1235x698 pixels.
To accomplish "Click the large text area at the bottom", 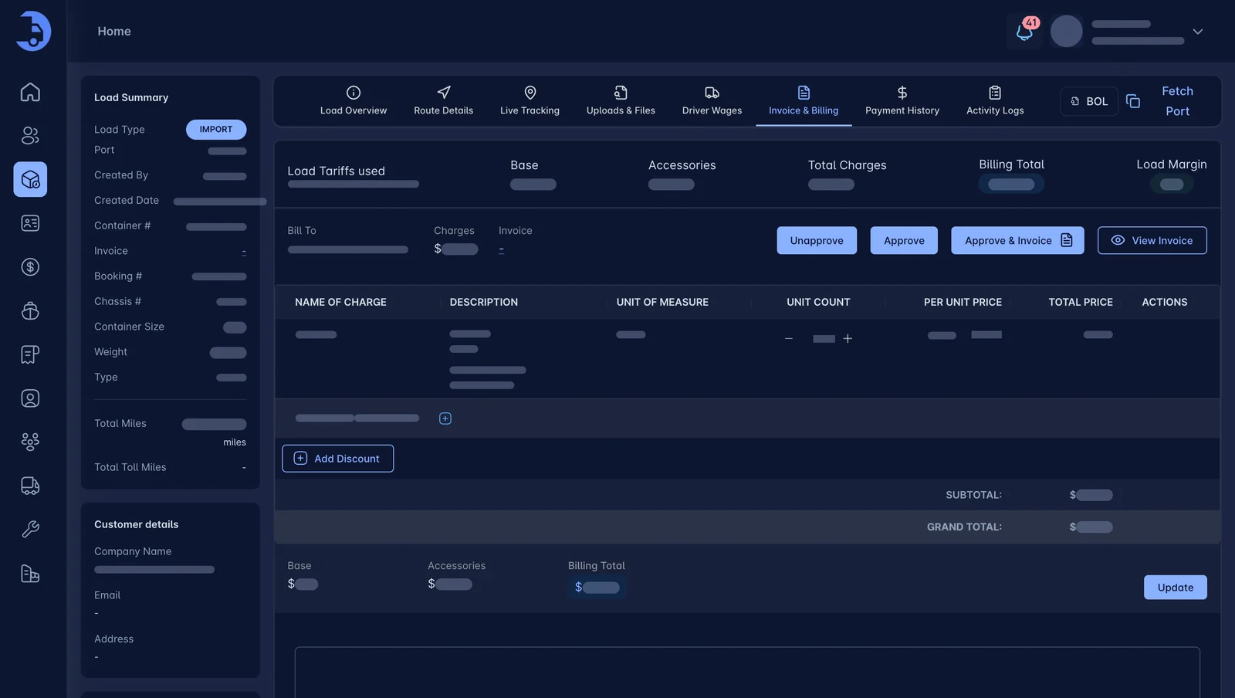I will 747,673.
